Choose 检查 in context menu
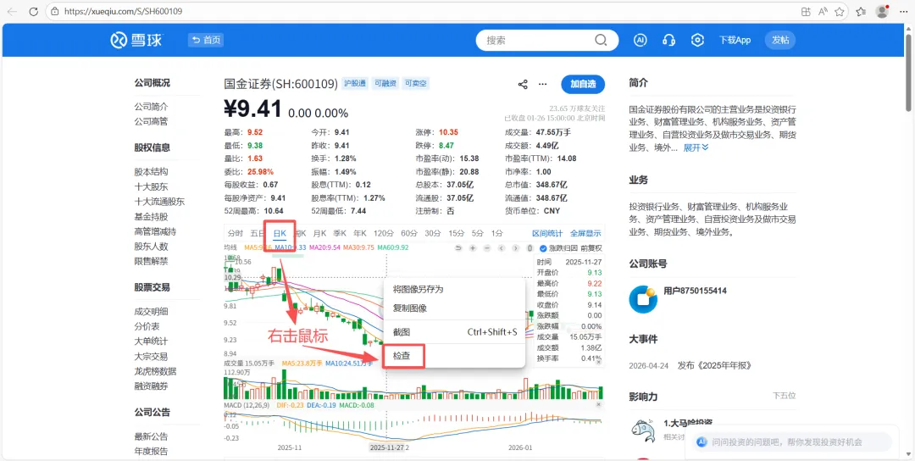Viewport: 915px width, 461px height. pyautogui.click(x=455, y=356)
